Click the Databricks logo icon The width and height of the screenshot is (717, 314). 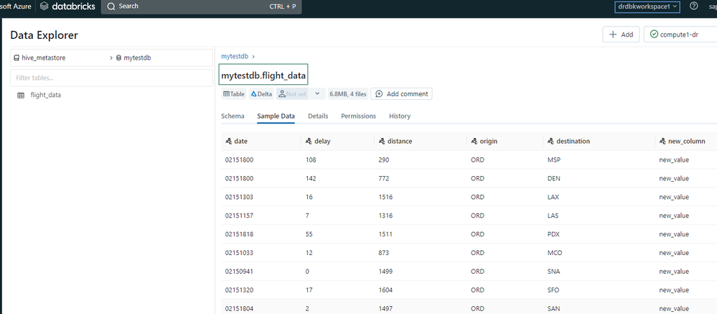click(x=44, y=6)
